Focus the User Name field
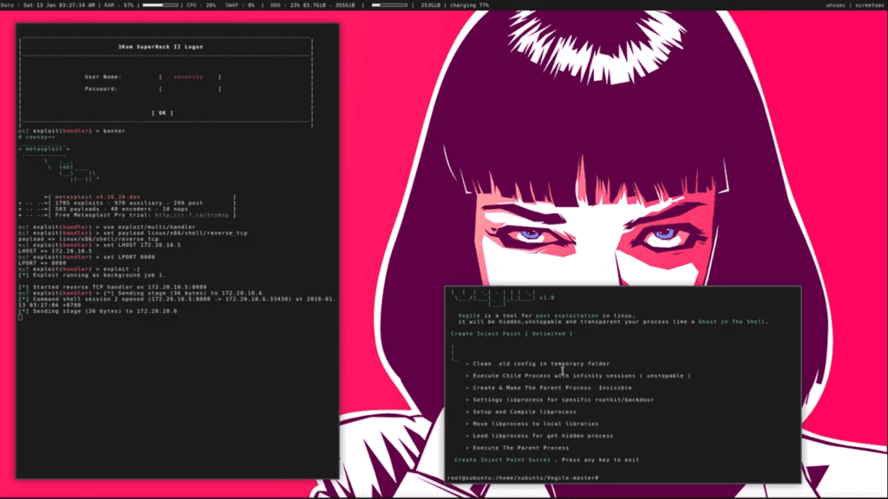 pos(189,77)
